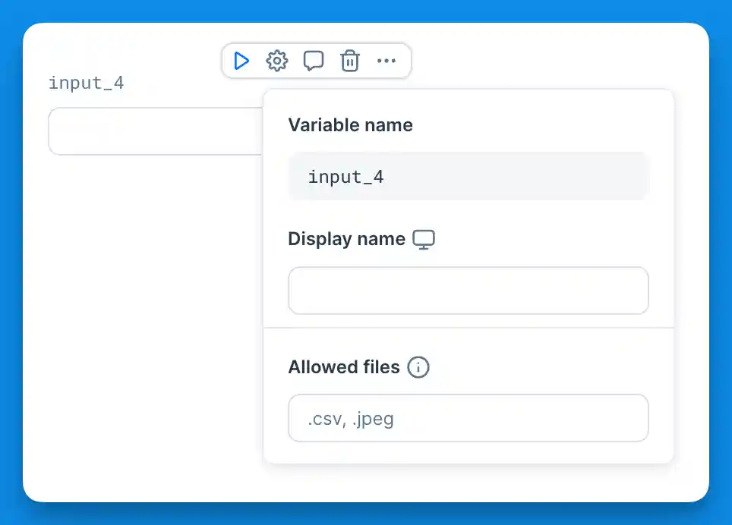The image size is (732, 525).
Task: Add a comment using the speech bubble icon
Action: point(314,61)
